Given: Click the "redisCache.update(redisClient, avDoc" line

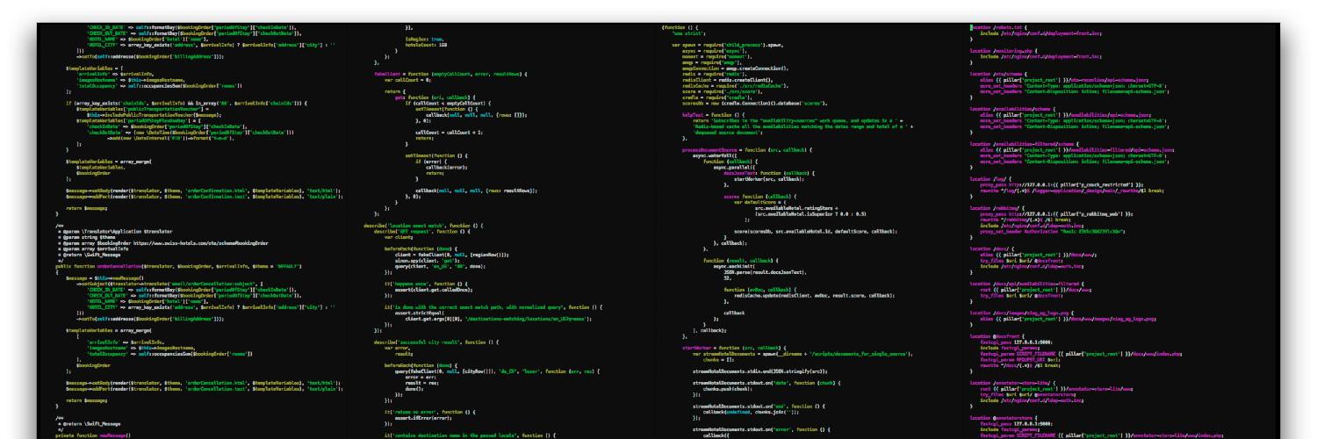Looking at the screenshot, I should tap(814, 295).
